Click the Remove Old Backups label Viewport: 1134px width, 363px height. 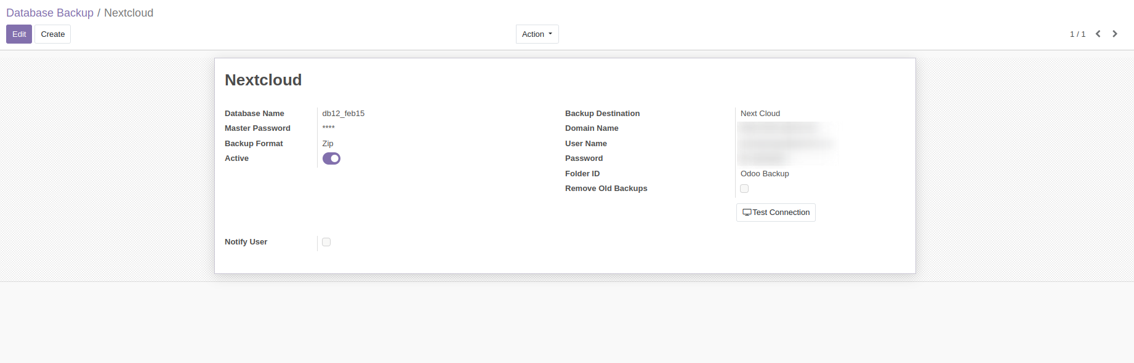tap(606, 189)
